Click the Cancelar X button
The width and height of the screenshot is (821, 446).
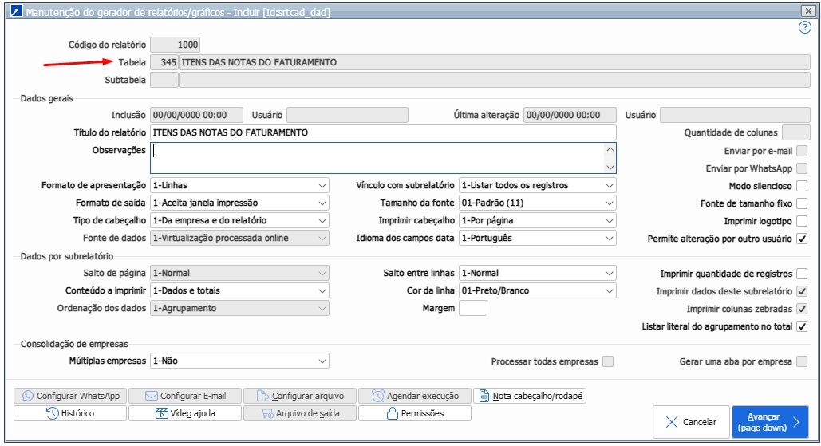[690, 422]
